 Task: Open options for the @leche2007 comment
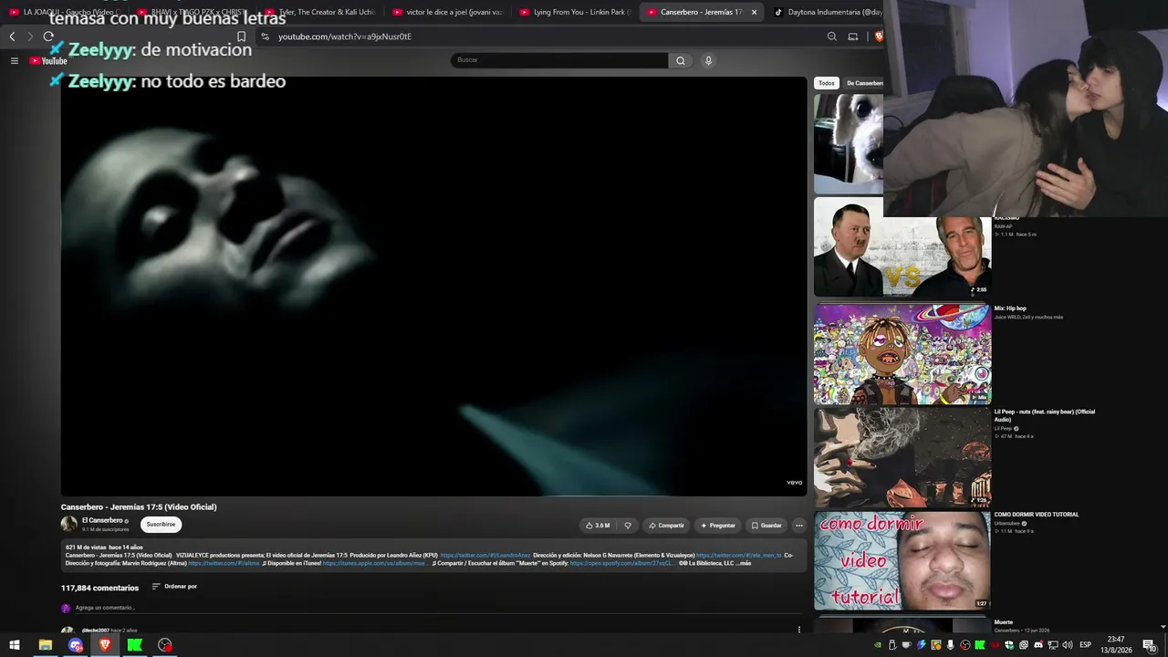798,630
